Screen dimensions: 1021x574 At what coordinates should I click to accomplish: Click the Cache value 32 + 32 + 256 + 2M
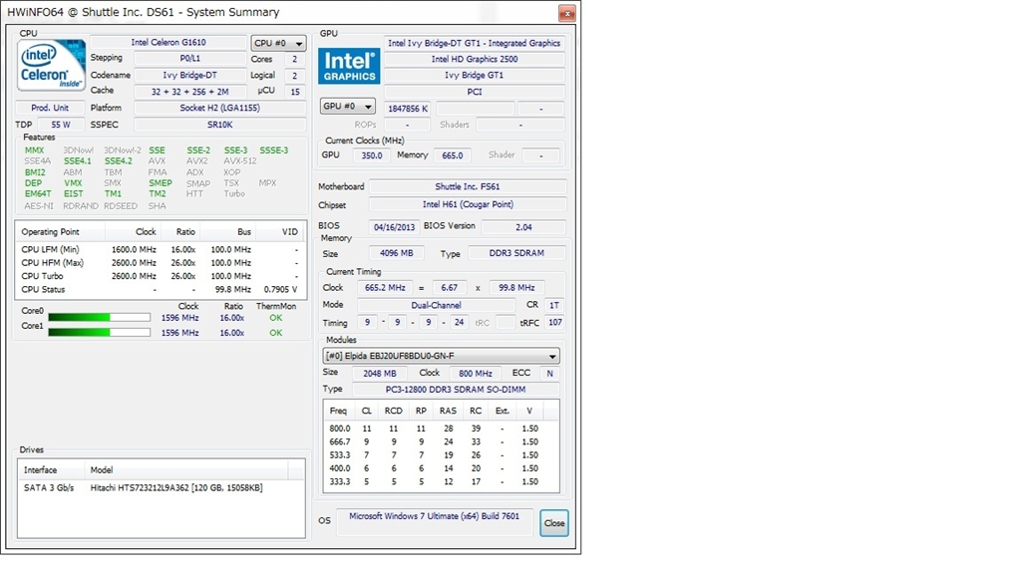pos(190,91)
